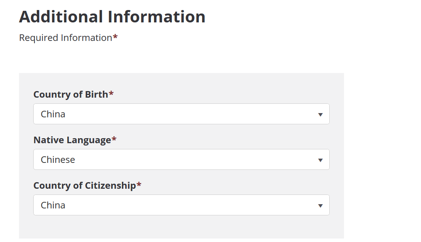Click the red asterisk beside Country of Citizenship
421x242 pixels.
[x=139, y=184]
